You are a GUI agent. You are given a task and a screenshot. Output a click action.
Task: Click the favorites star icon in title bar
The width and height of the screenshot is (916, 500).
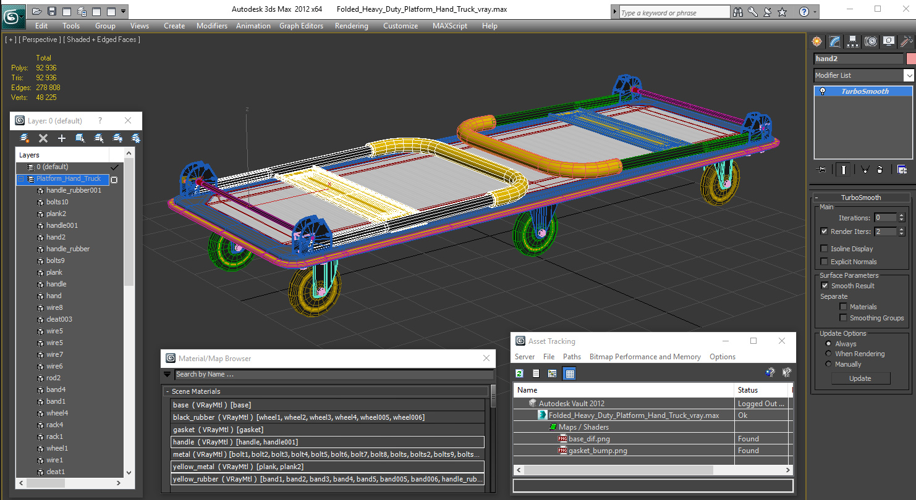coord(782,12)
